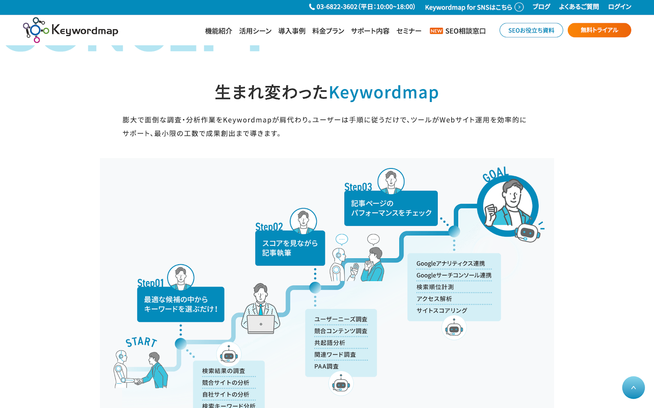Open the 活用シーン menu
Screen dimensions: 654x408
[x=255, y=31]
